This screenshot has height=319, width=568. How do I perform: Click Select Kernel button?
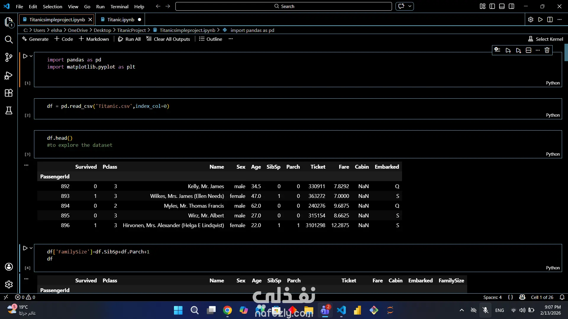tap(546, 39)
